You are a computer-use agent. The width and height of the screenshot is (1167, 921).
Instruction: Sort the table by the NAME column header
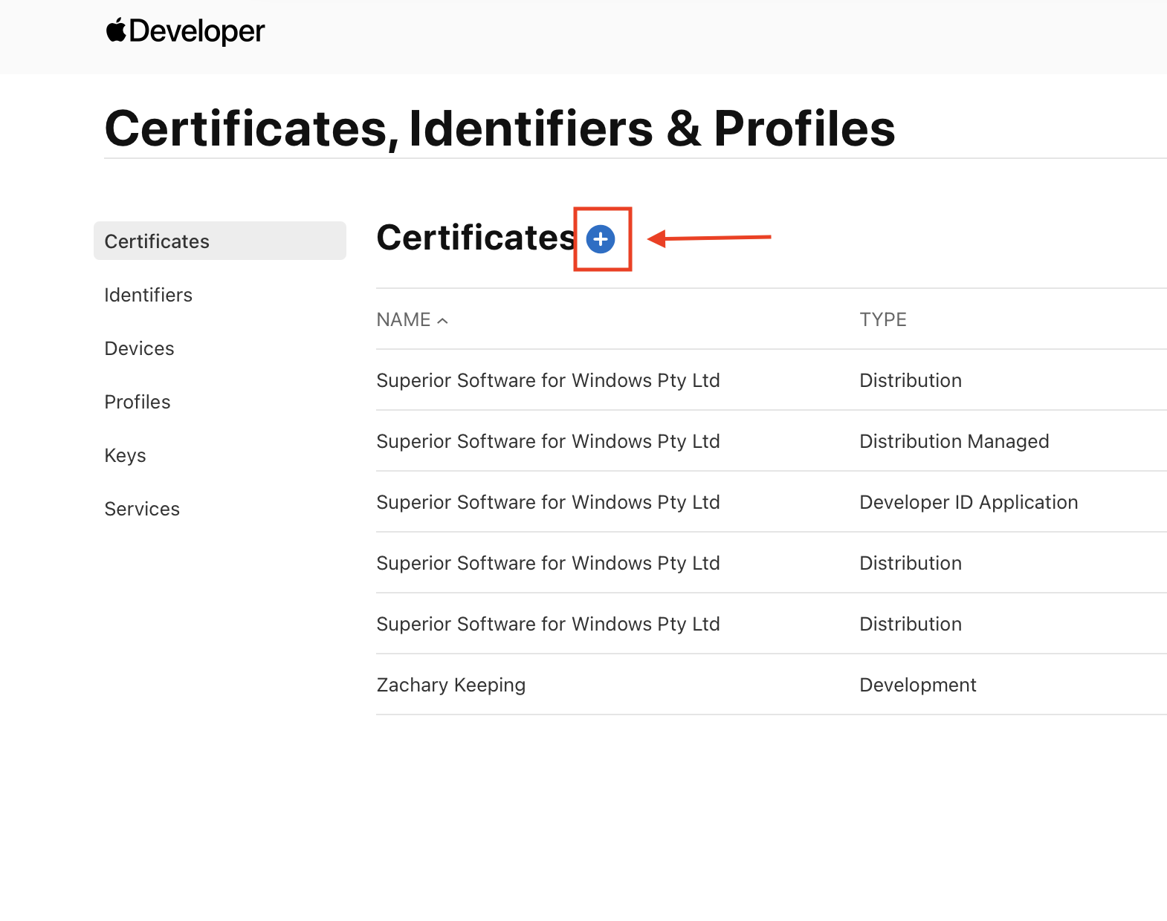(404, 320)
